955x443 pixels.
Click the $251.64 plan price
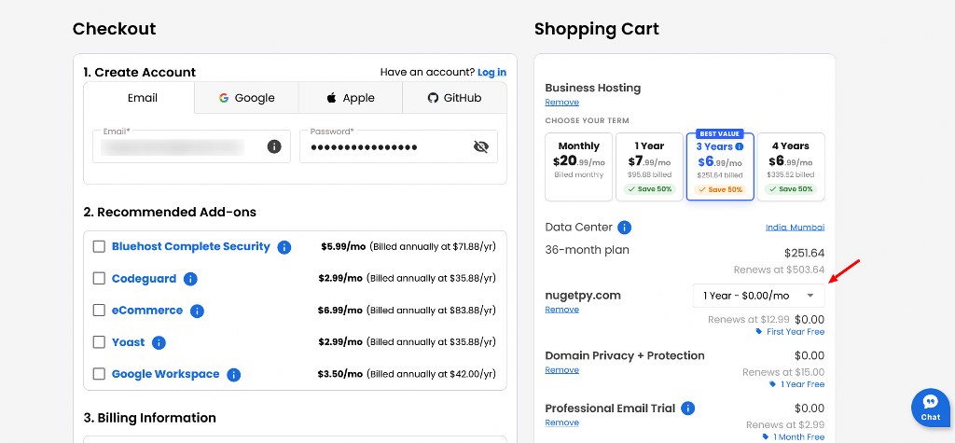[804, 253]
